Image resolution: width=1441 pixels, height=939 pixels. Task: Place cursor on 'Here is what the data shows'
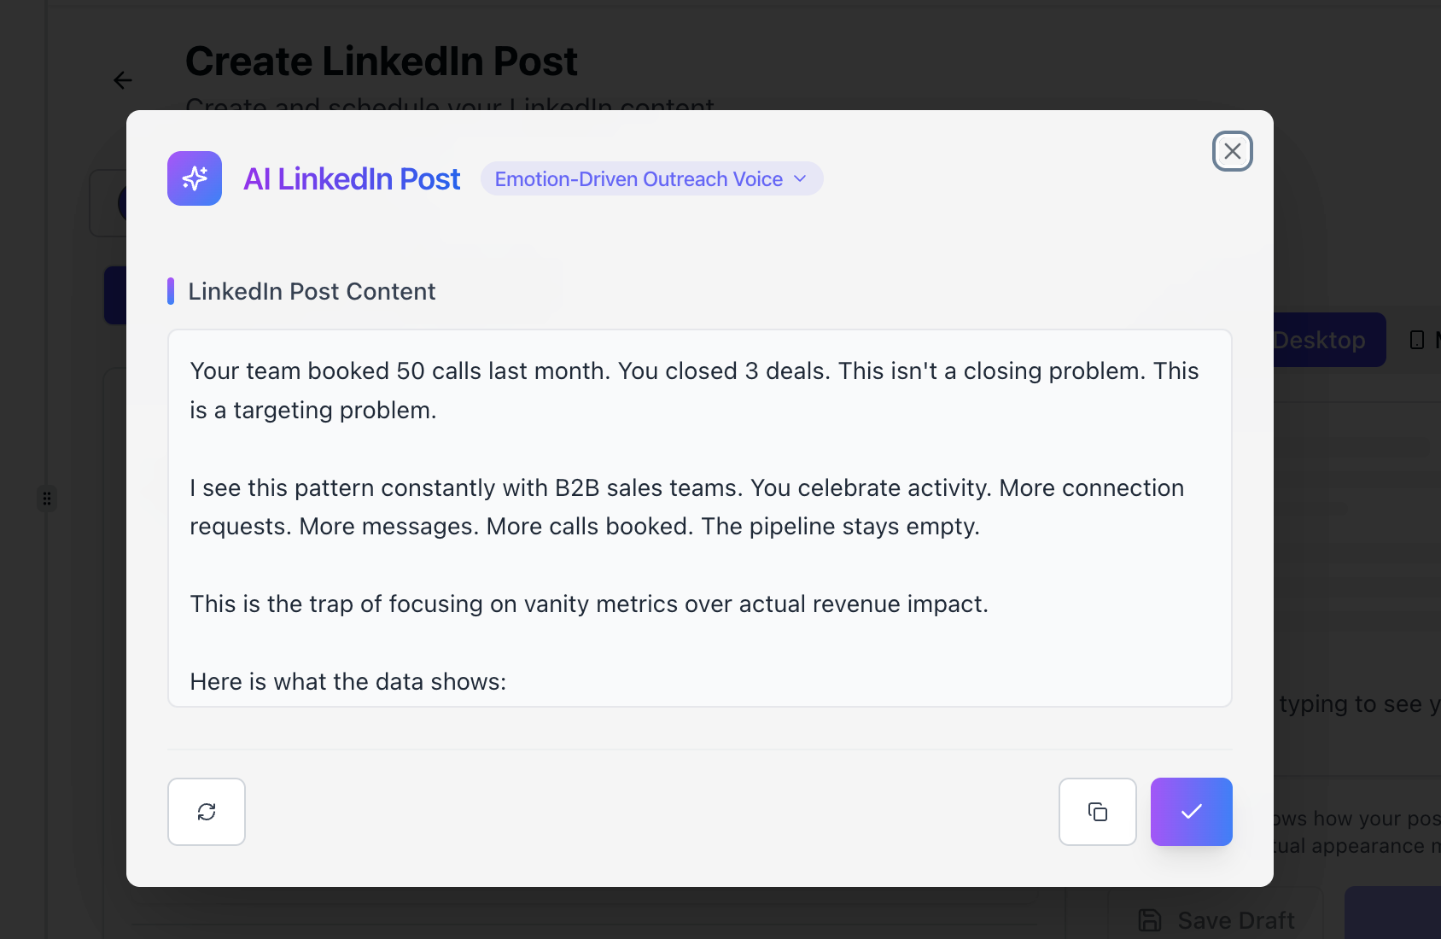(347, 682)
